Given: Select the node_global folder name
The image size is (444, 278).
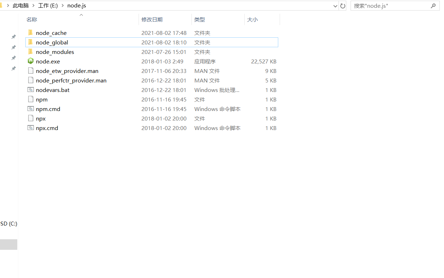Looking at the screenshot, I should click(52, 42).
